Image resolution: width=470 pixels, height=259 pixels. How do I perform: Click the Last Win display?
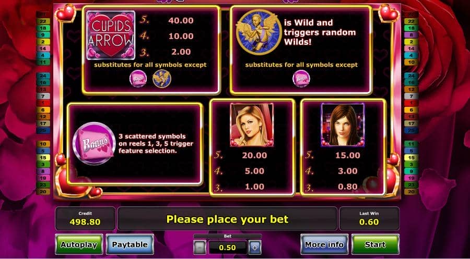coord(369,219)
